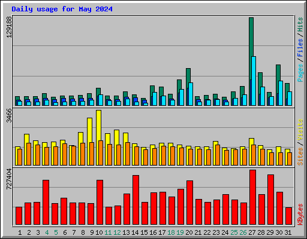307x239 pixels.
Task: Click day label 15 on x-axis
Action: tap(144, 232)
